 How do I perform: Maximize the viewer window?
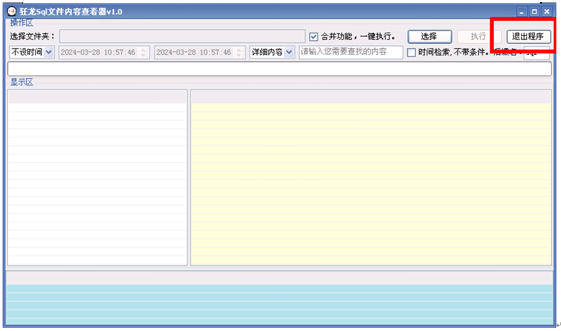click(x=534, y=11)
